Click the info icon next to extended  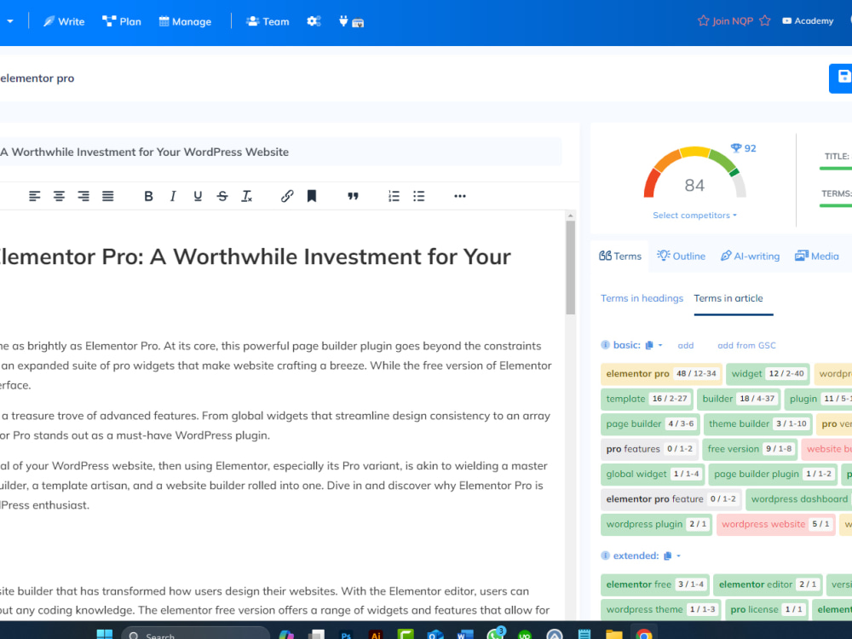pyautogui.click(x=605, y=556)
